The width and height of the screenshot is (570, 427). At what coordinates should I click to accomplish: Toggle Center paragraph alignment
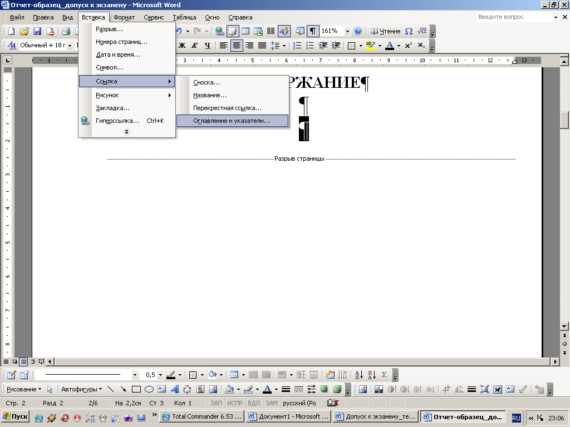point(237,46)
